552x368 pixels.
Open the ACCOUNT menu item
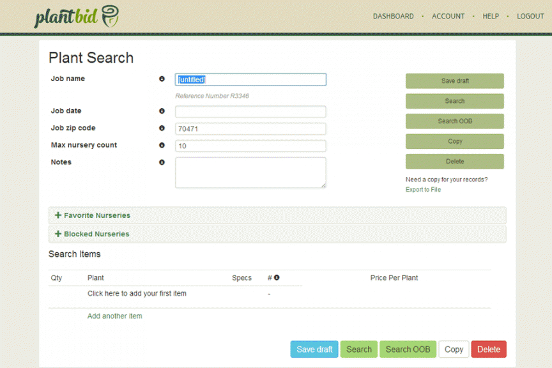448,16
